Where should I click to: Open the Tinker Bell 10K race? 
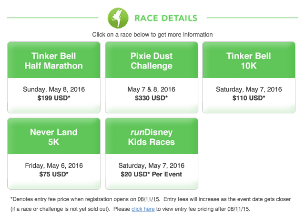249,61
